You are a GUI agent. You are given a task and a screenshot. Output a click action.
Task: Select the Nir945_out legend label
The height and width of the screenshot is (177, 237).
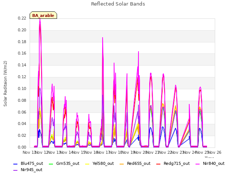pos(31,170)
